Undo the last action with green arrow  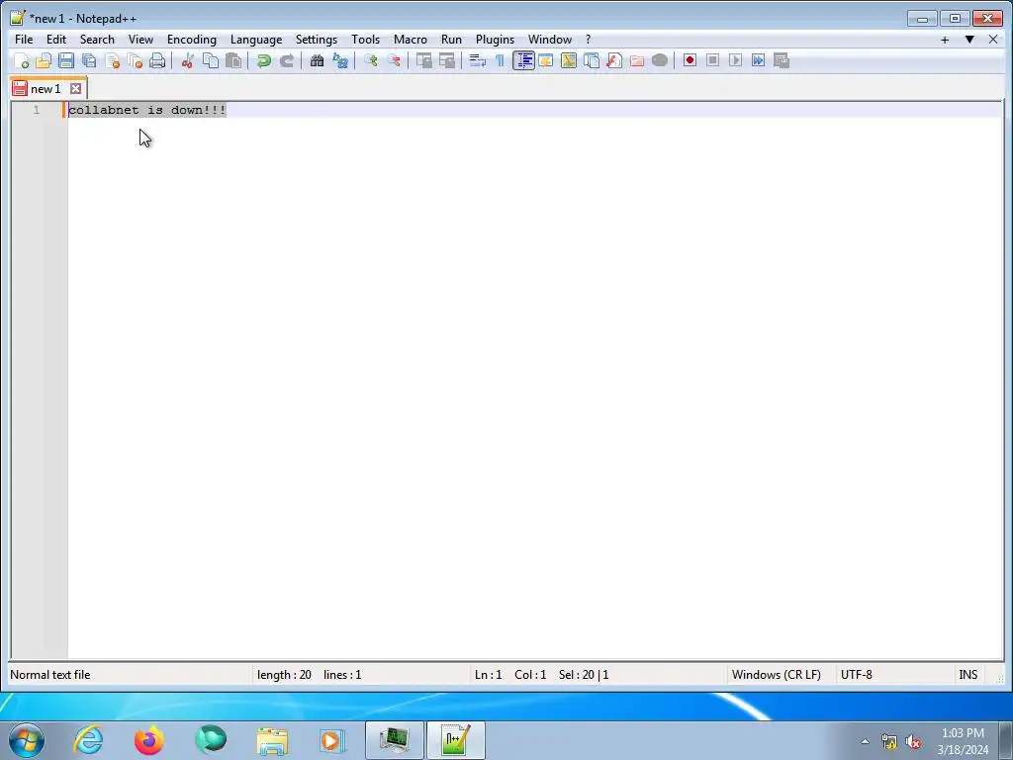pyautogui.click(x=263, y=60)
